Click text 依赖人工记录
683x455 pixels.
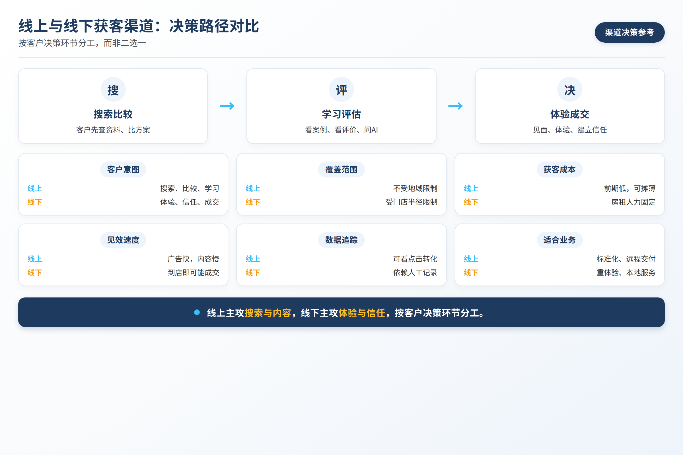(415, 272)
